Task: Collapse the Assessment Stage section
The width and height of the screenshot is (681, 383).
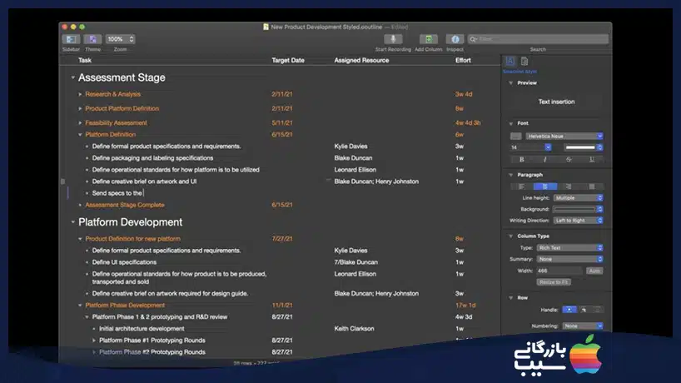Action: 72,77
